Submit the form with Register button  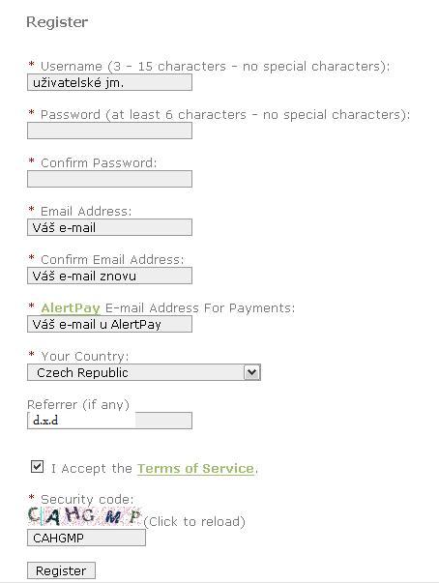coord(61,570)
